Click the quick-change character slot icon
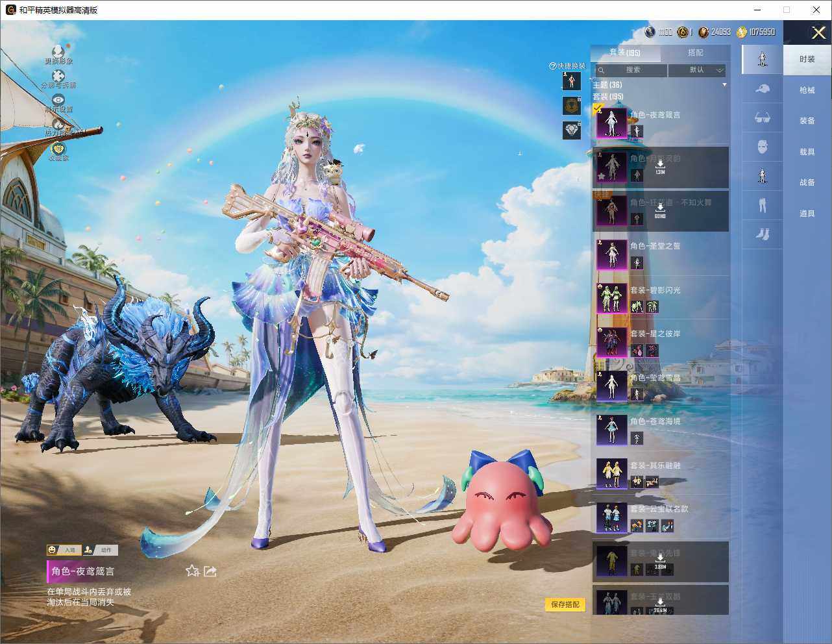The width and height of the screenshot is (832, 644). (572, 81)
